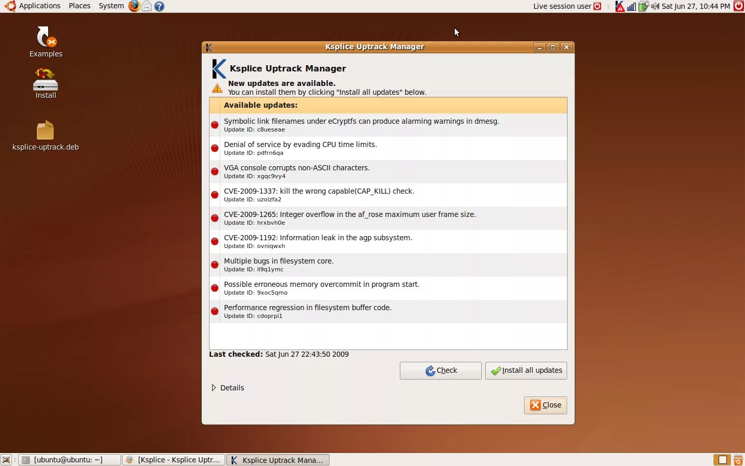
Task: Select 'Symbolic link filenames under eCryptfs' update
Action: (388, 125)
